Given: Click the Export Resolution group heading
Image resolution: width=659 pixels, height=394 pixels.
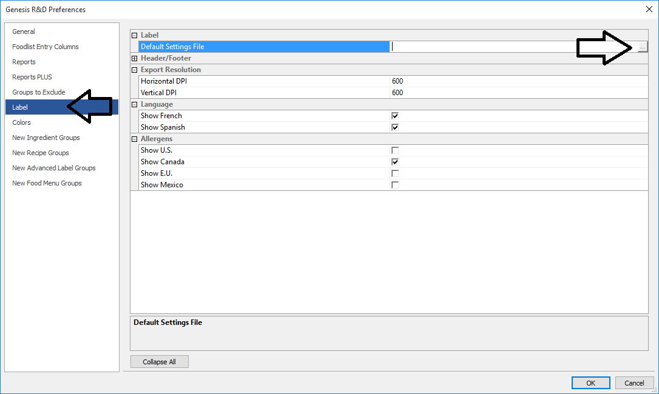Looking at the screenshot, I should coord(171,70).
